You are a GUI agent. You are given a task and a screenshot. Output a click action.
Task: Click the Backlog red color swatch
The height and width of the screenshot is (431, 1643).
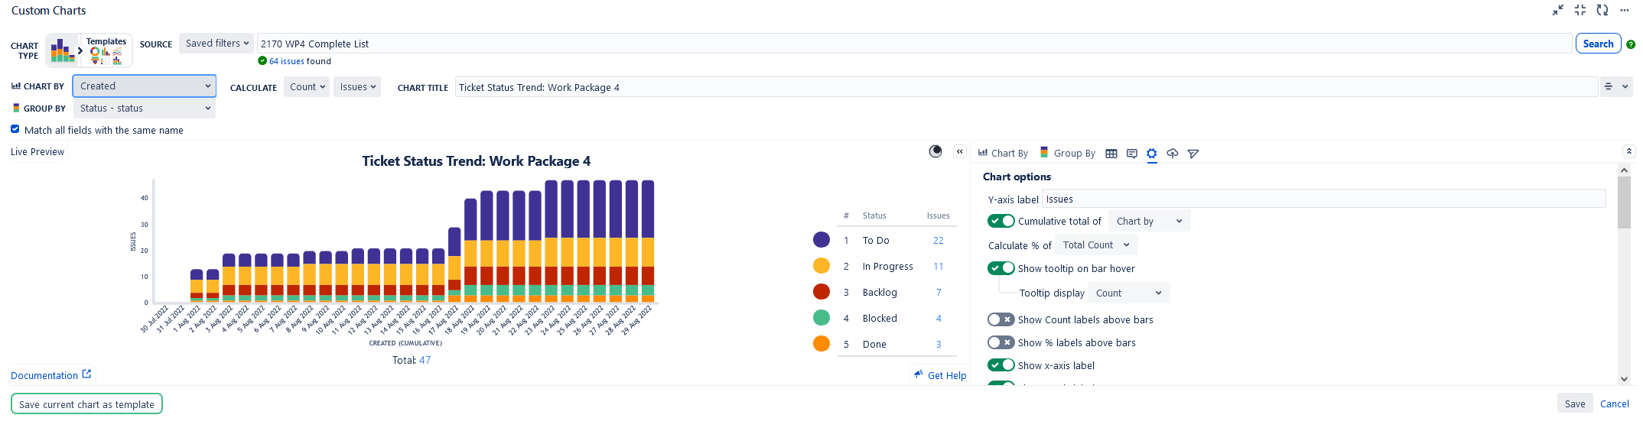click(x=821, y=292)
